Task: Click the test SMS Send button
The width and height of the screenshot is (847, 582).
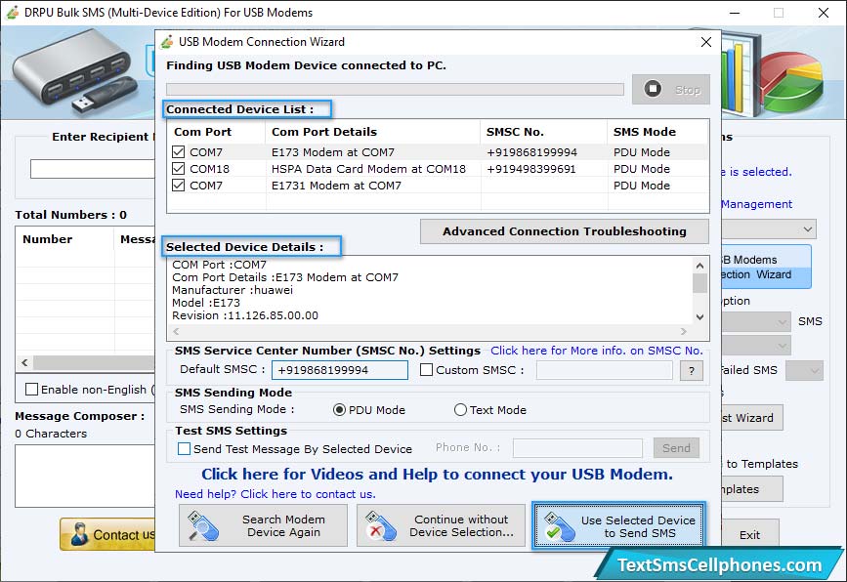Action: [x=676, y=447]
